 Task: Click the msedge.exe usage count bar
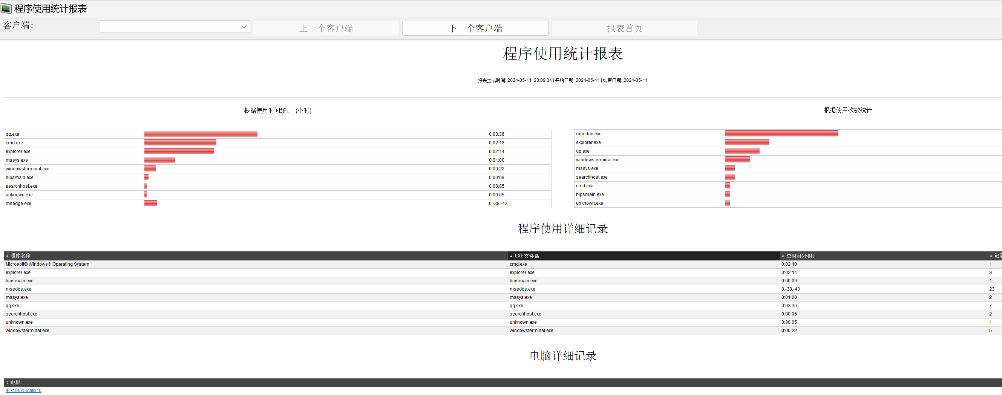tap(781, 133)
